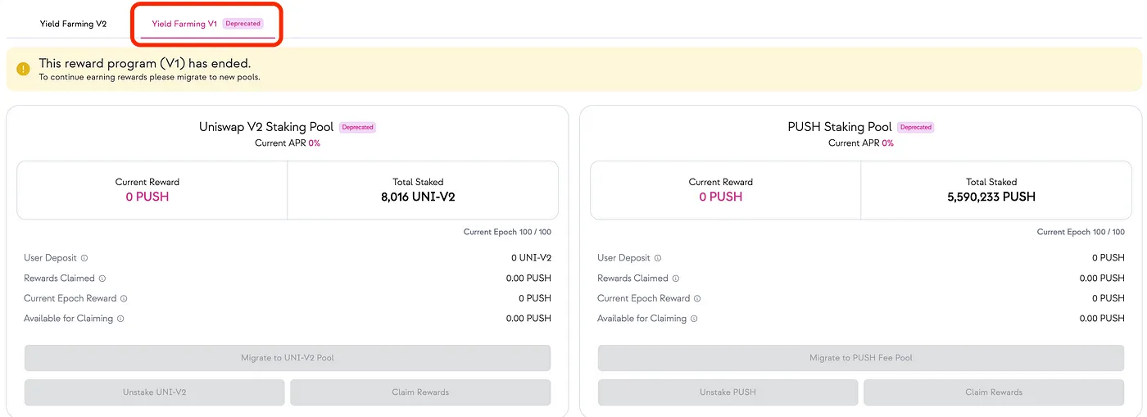Click info icon beside left Current Epoch Reward
This screenshot has height=417, width=1147.
click(124, 299)
